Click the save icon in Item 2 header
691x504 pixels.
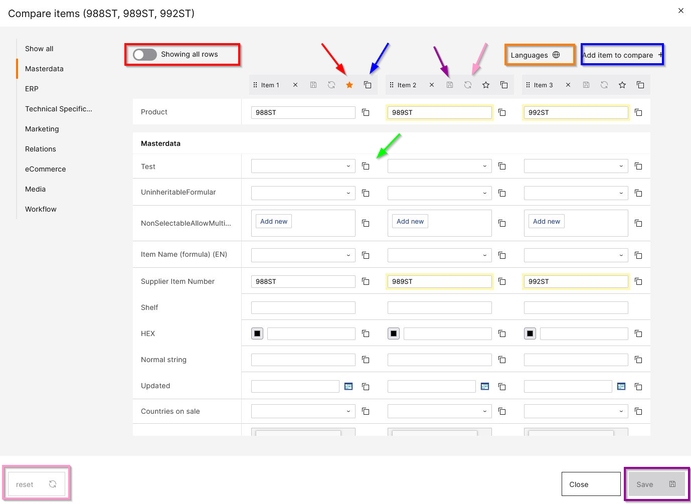click(450, 85)
